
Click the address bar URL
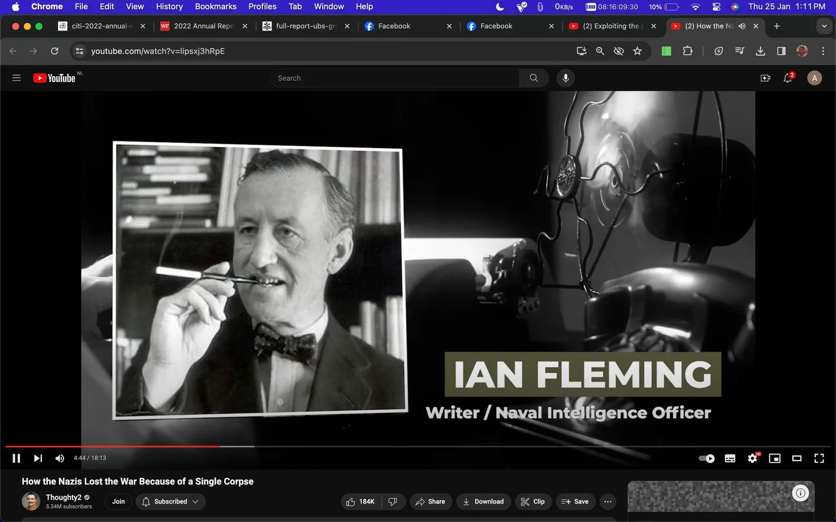point(158,51)
